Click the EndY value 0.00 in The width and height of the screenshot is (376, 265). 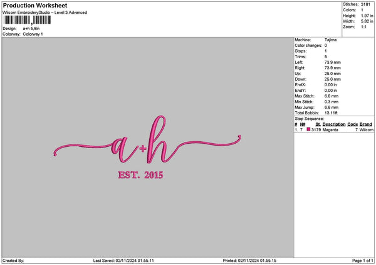pyautogui.click(x=331, y=91)
